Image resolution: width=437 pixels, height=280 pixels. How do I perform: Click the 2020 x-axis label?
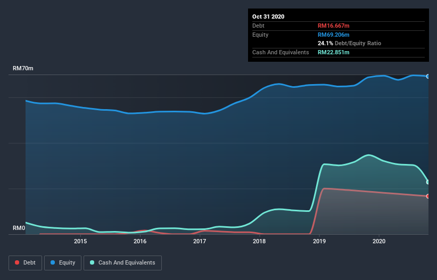point(379,241)
